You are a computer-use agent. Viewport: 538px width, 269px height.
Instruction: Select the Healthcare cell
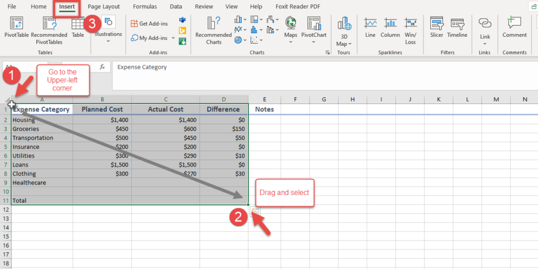click(42, 182)
